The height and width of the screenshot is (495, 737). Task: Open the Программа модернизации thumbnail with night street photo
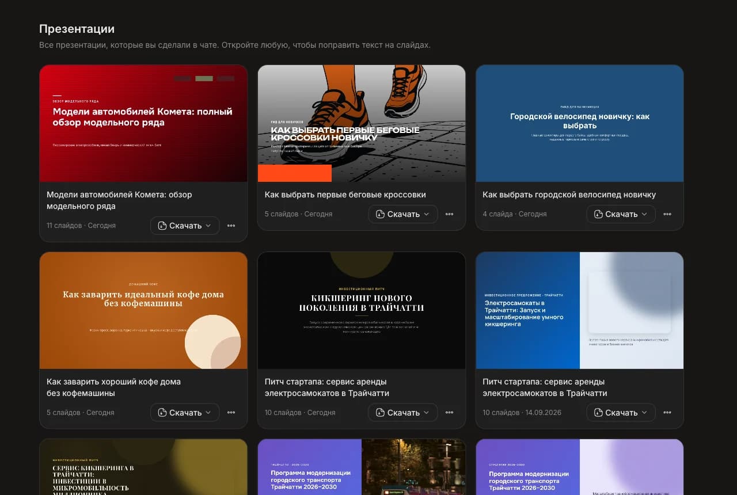point(362,467)
